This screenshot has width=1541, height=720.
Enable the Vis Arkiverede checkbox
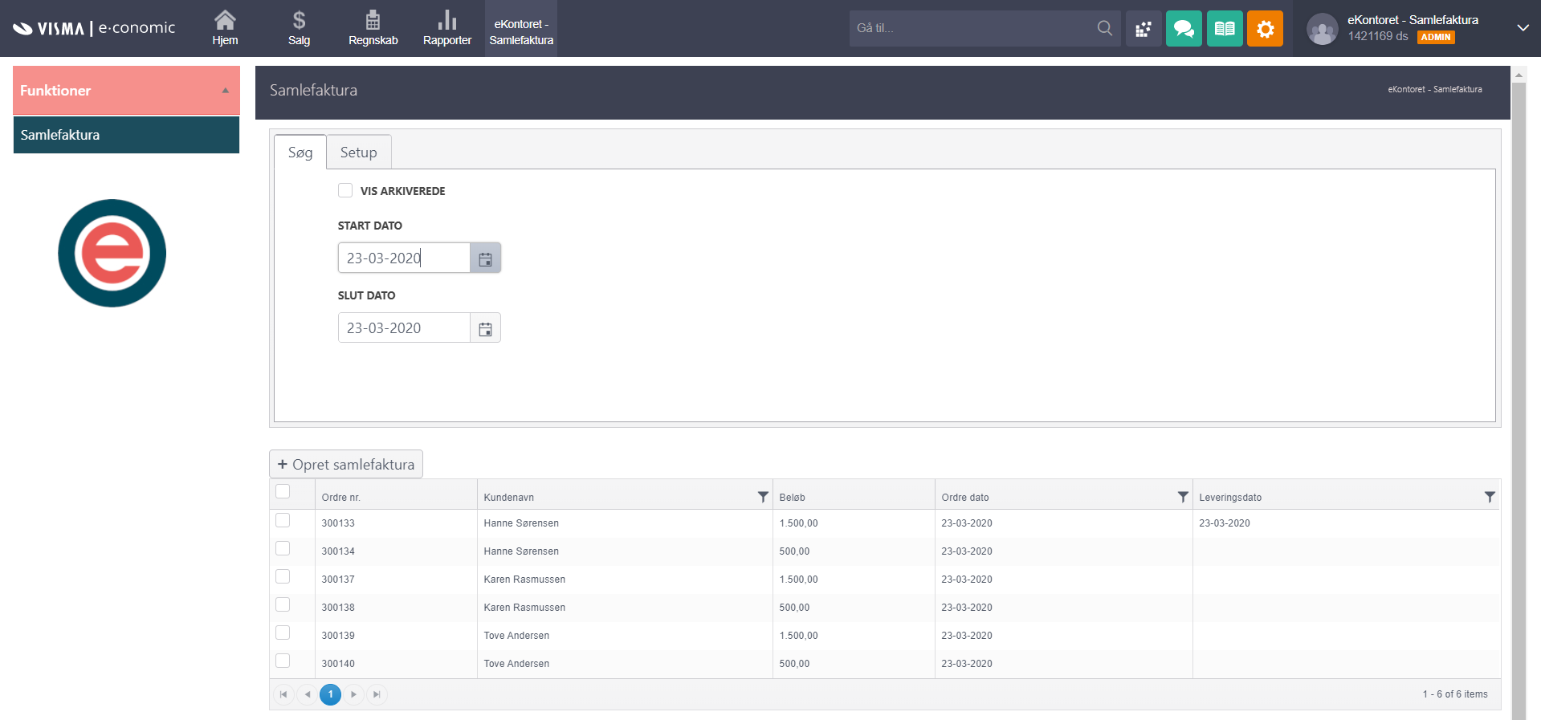coord(345,190)
